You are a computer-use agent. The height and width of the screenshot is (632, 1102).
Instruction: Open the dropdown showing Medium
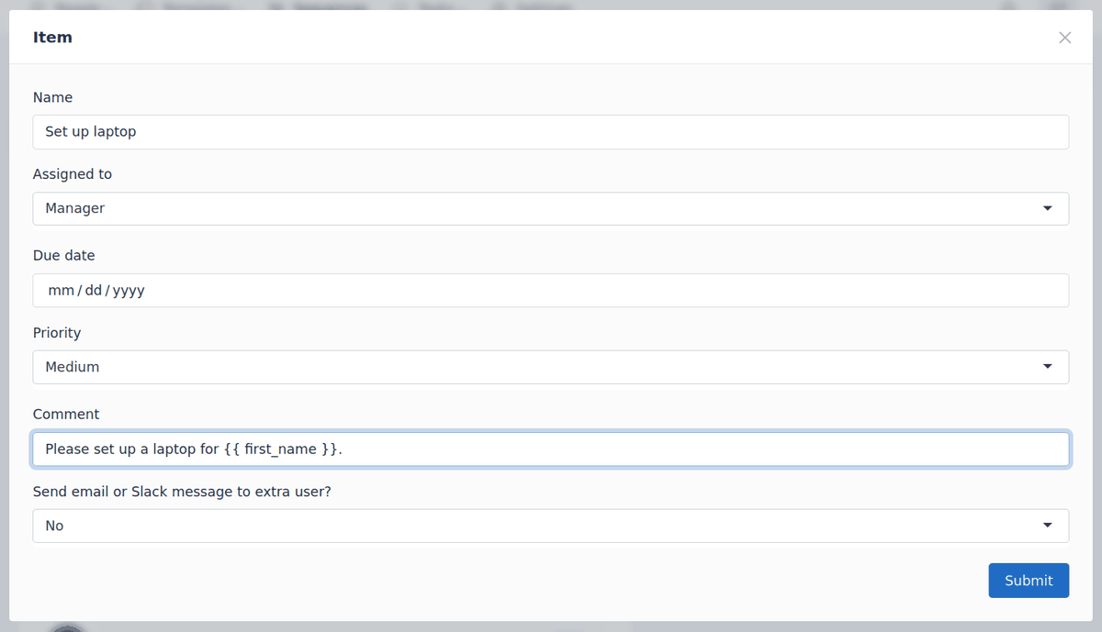[x=549, y=367]
